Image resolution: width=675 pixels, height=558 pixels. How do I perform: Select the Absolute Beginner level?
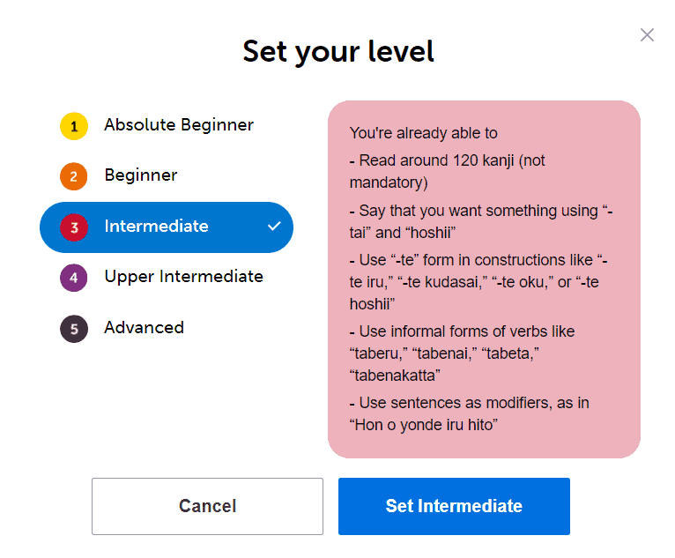tap(178, 125)
